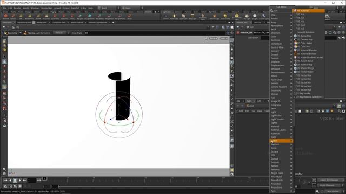This screenshot has height=194, width=346.
Task: Open the Redshift menu
Action: [x=75, y=8]
